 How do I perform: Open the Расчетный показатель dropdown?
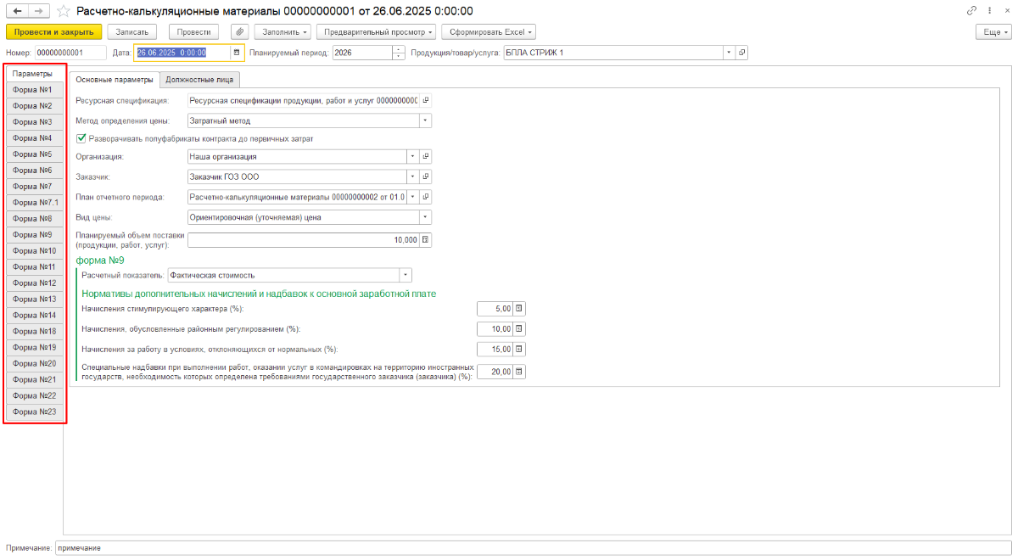[406, 275]
